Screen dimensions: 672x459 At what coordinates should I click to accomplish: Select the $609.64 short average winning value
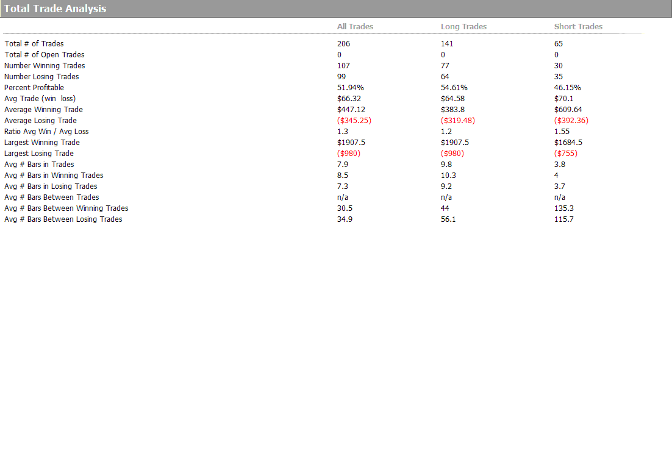tap(568, 110)
